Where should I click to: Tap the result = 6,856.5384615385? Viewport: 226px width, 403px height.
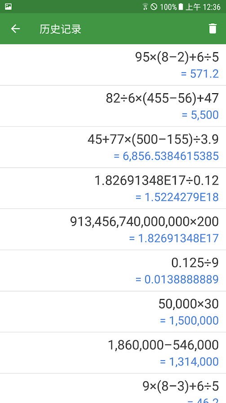166,156
